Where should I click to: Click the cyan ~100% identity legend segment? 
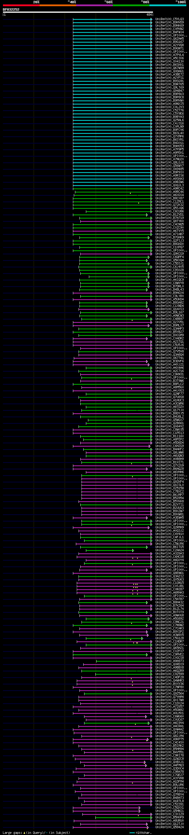[x=168, y=5]
